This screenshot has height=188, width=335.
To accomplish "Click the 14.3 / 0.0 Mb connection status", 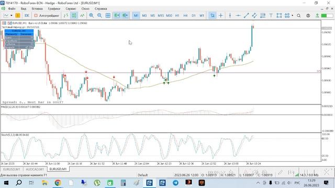I will click(309, 175).
